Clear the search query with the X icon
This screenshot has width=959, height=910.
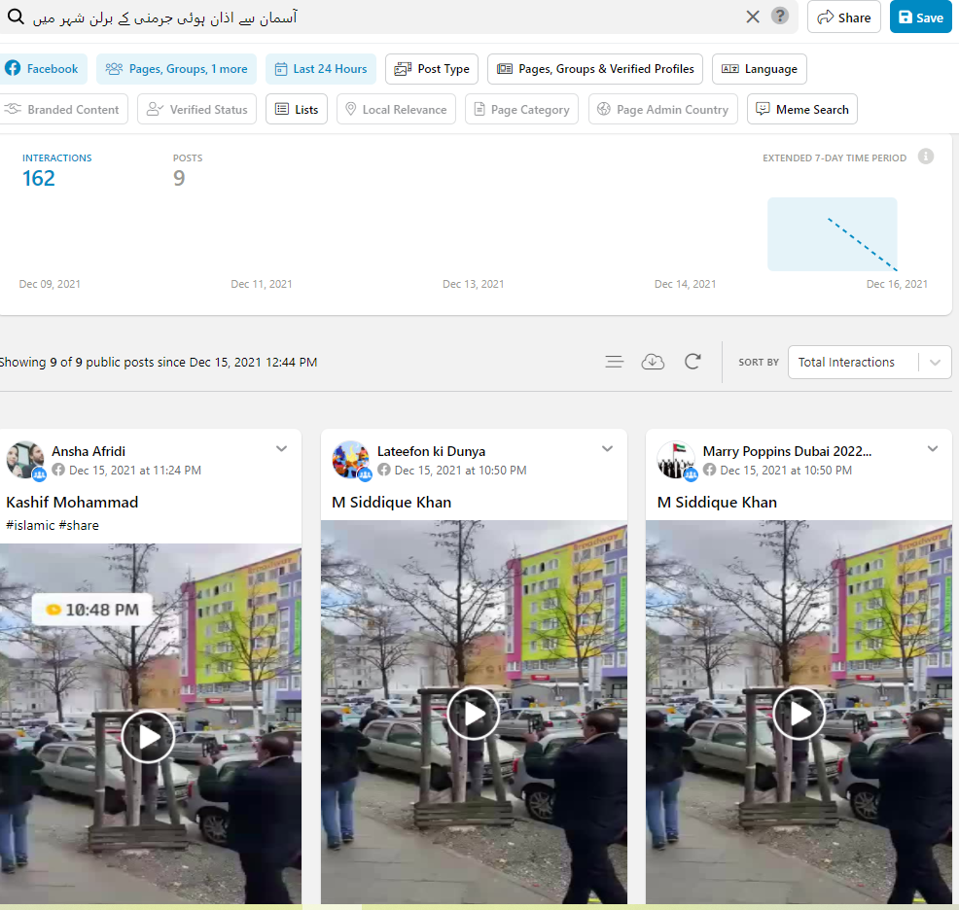753,17
